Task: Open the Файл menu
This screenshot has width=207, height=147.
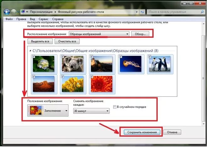Action: coord(9,19)
